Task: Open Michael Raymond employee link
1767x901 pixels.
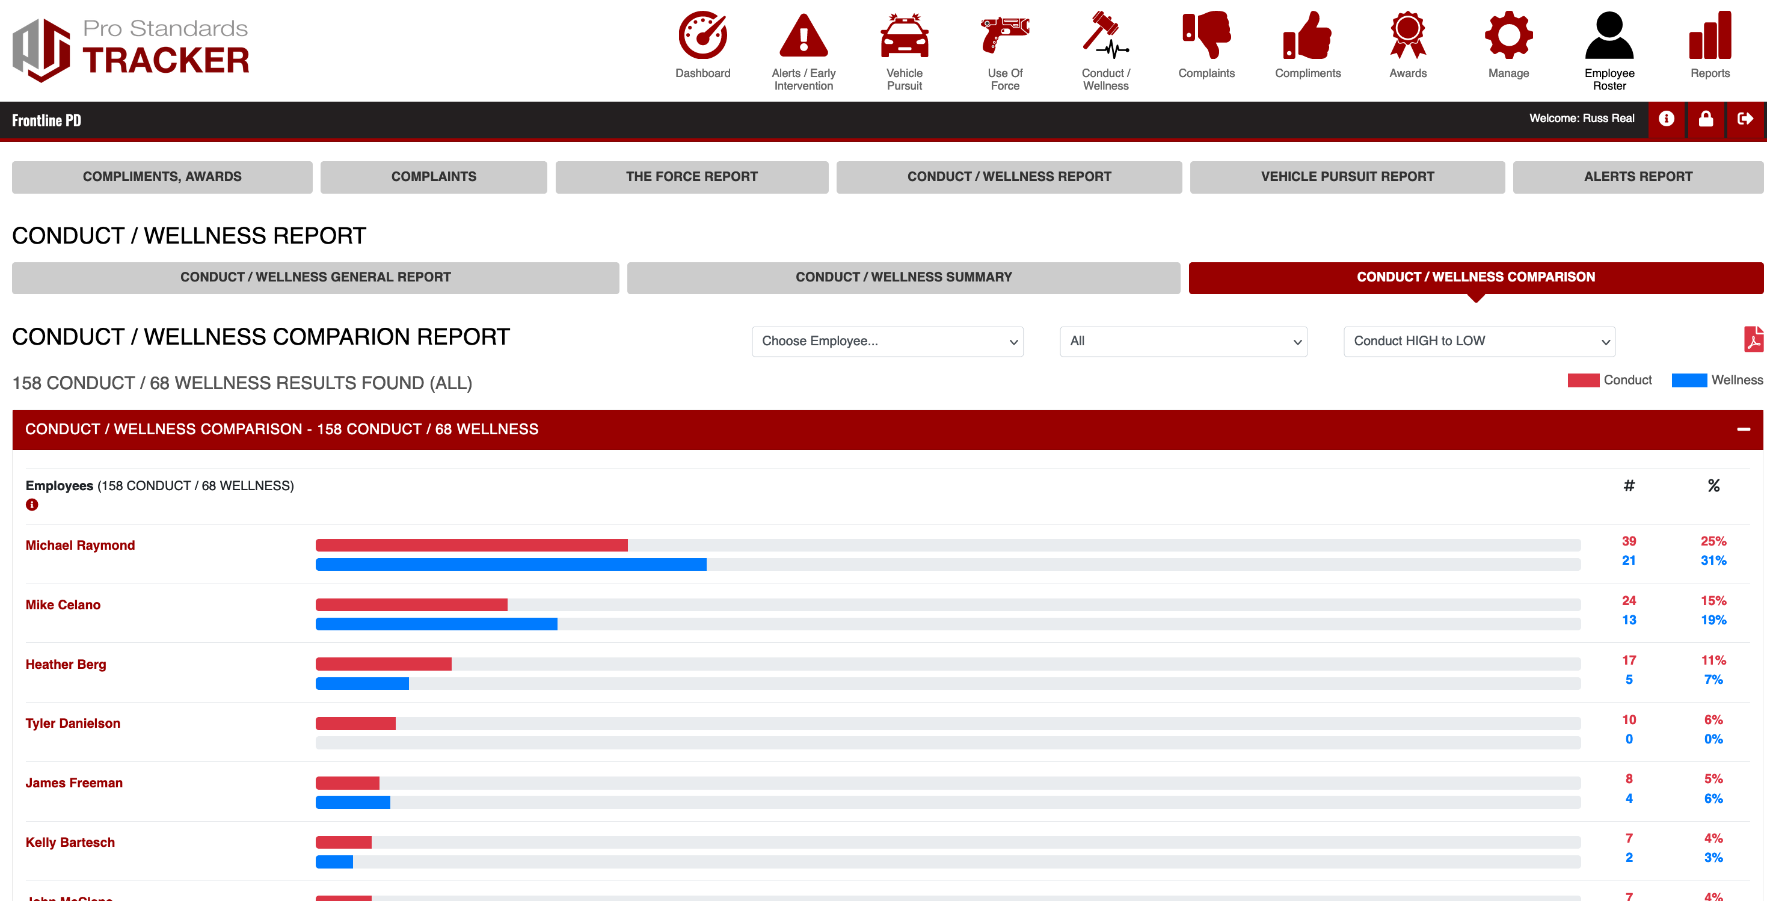Action: (80, 546)
